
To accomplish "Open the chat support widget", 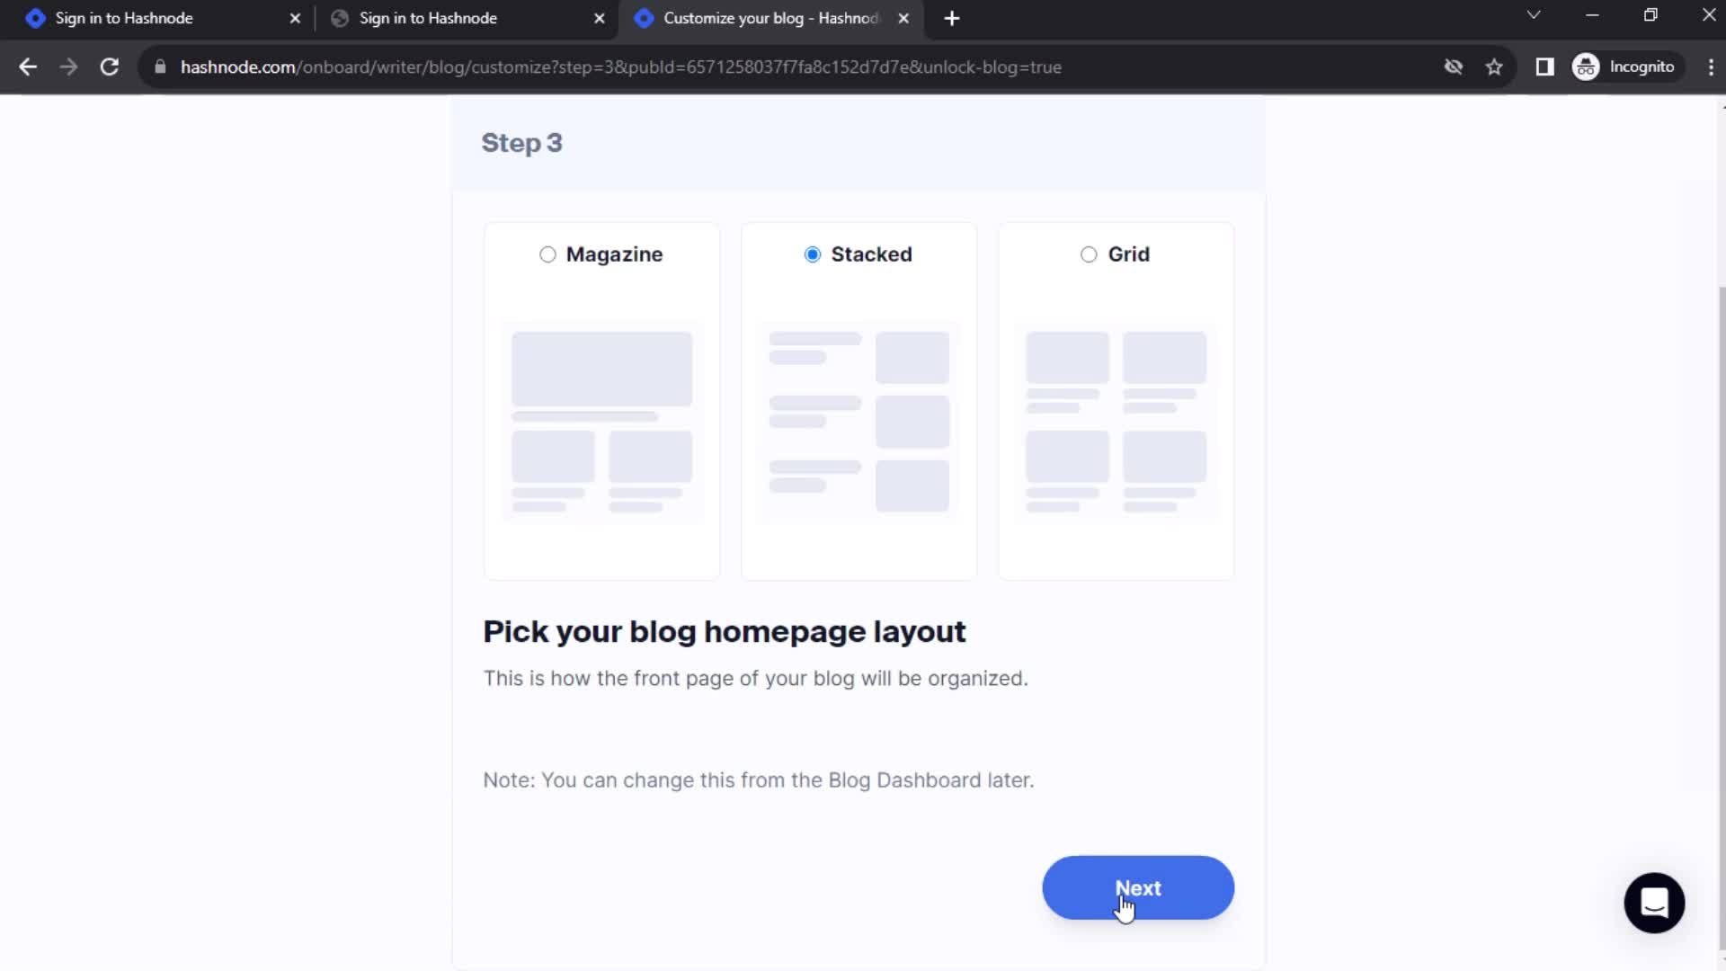I will [1655, 904].
